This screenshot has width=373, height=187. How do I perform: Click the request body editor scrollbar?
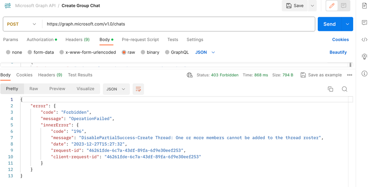point(350,64)
